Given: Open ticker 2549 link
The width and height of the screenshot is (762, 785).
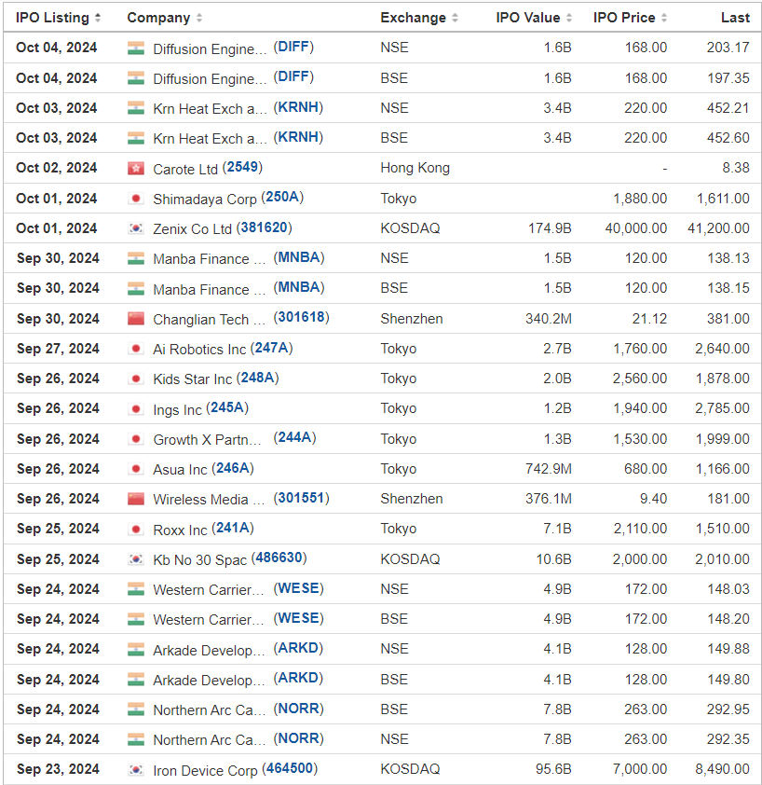Looking at the screenshot, I should pyautogui.click(x=242, y=167).
